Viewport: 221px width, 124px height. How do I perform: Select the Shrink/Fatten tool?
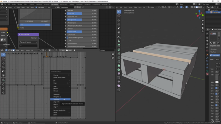tap(119, 82)
